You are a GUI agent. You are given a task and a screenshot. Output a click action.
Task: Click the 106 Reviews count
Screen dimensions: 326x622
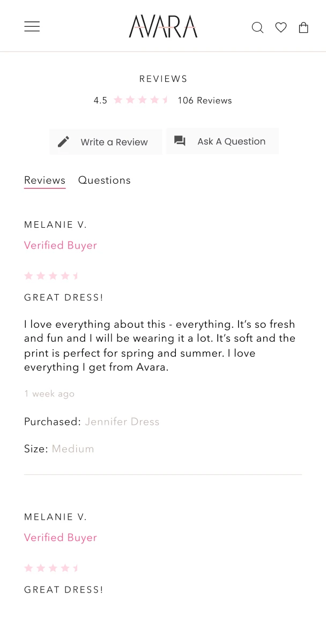tap(204, 100)
